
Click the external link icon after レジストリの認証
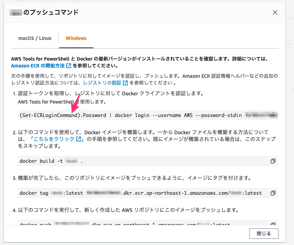pos(125,83)
